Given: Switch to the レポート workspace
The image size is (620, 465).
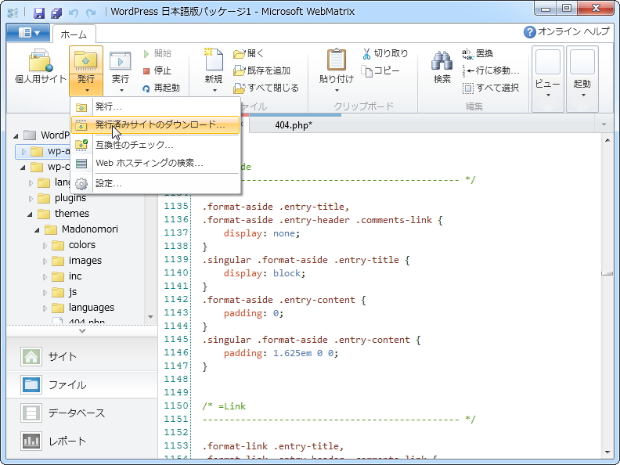Looking at the screenshot, I should tap(82, 442).
